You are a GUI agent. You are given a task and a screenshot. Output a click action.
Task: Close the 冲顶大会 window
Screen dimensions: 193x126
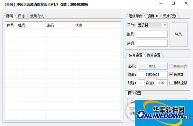pyautogui.click(x=186, y=3)
